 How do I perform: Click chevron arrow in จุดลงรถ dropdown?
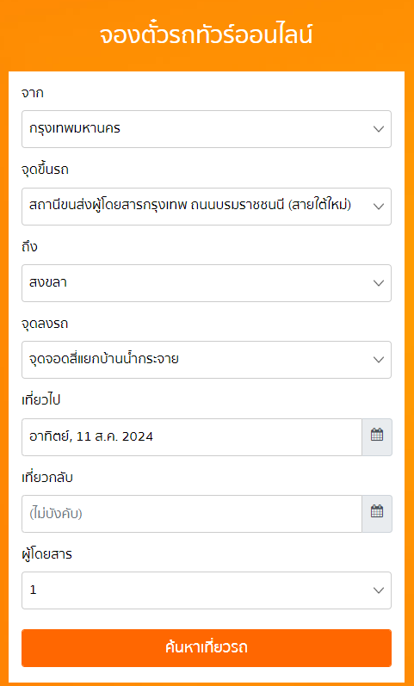coord(379,360)
